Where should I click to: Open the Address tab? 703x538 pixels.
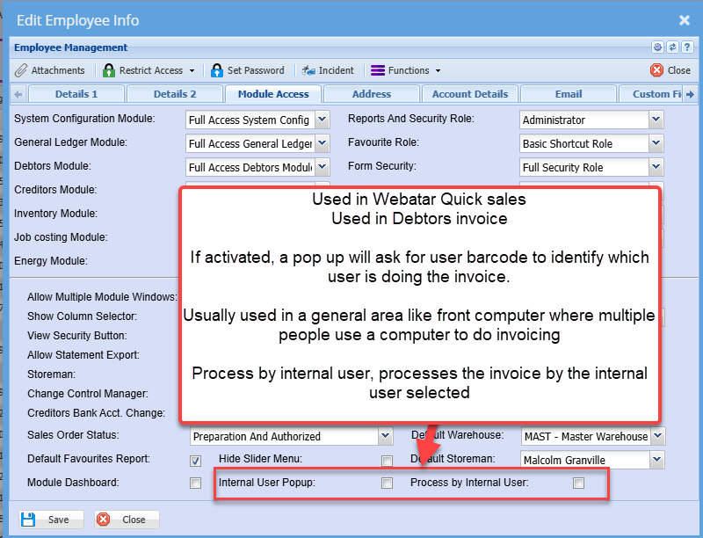pos(372,94)
